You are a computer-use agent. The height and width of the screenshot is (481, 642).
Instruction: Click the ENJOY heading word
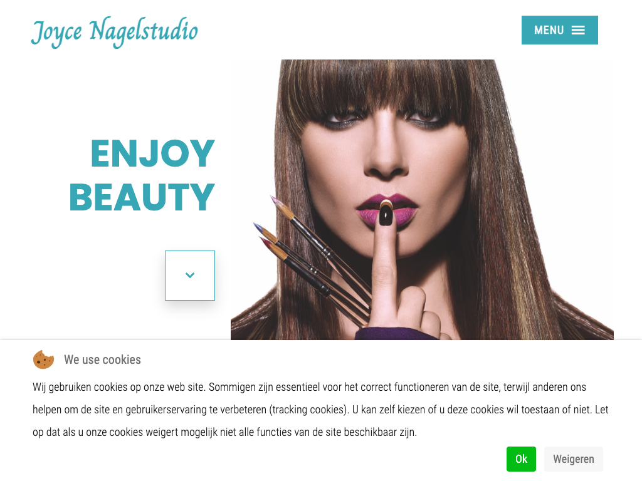tap(152, 153)
